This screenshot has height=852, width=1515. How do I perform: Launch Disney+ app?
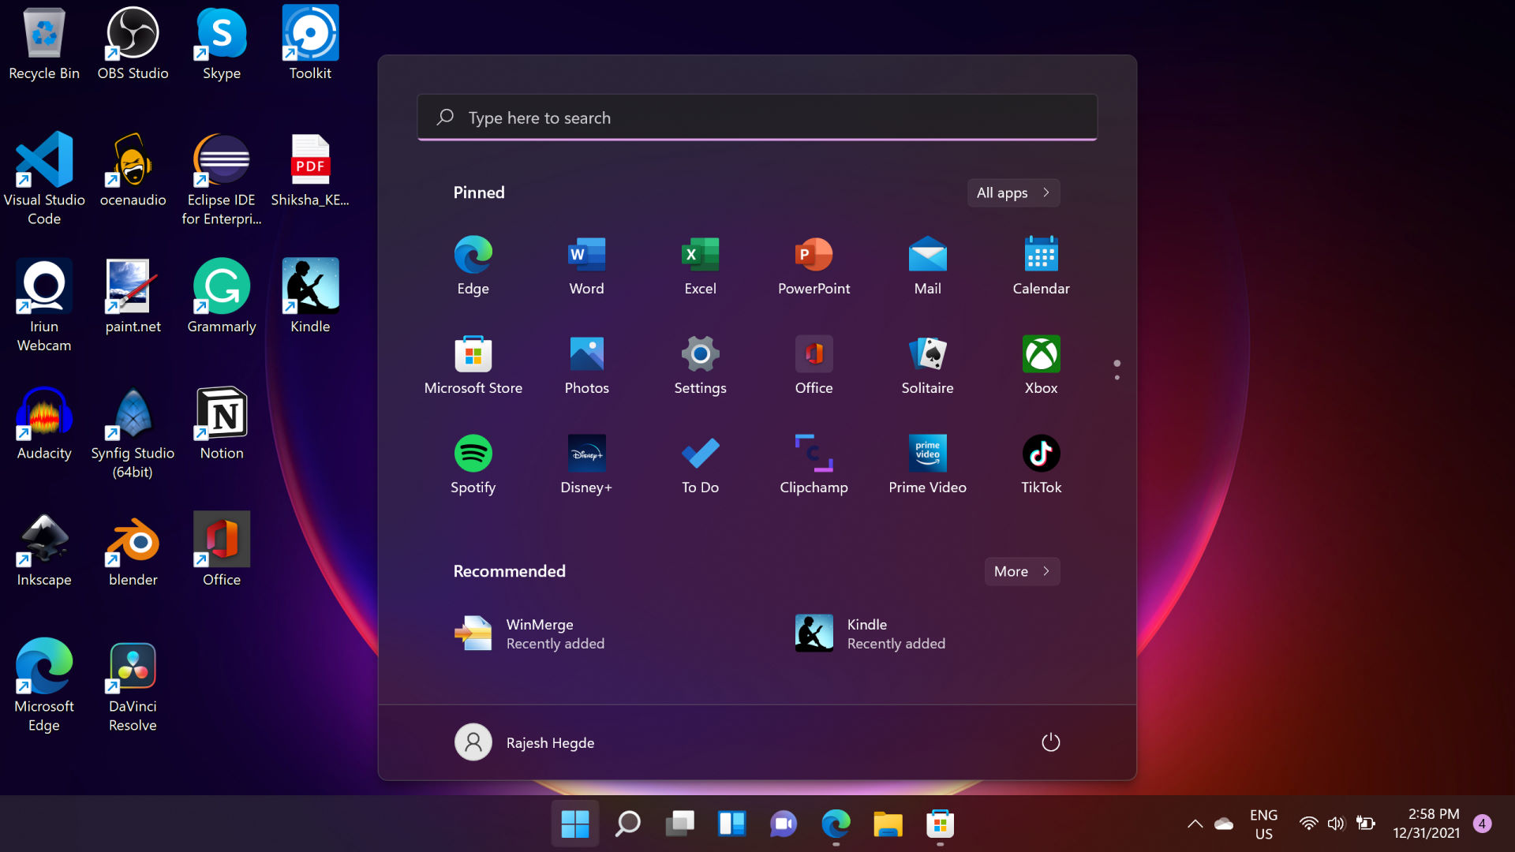(586, 465)
